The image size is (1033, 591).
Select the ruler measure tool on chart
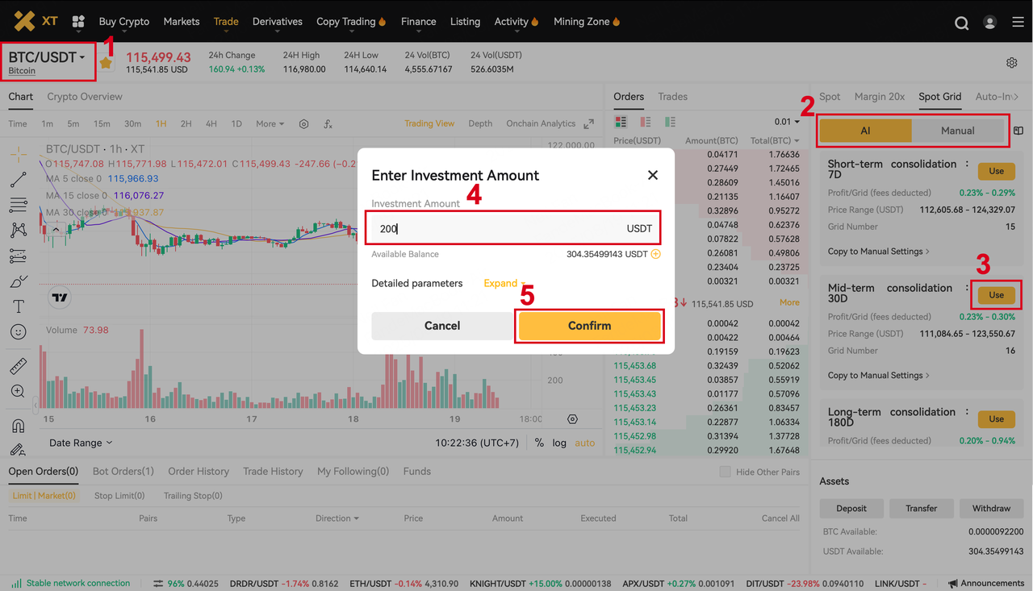pos(18,366)
